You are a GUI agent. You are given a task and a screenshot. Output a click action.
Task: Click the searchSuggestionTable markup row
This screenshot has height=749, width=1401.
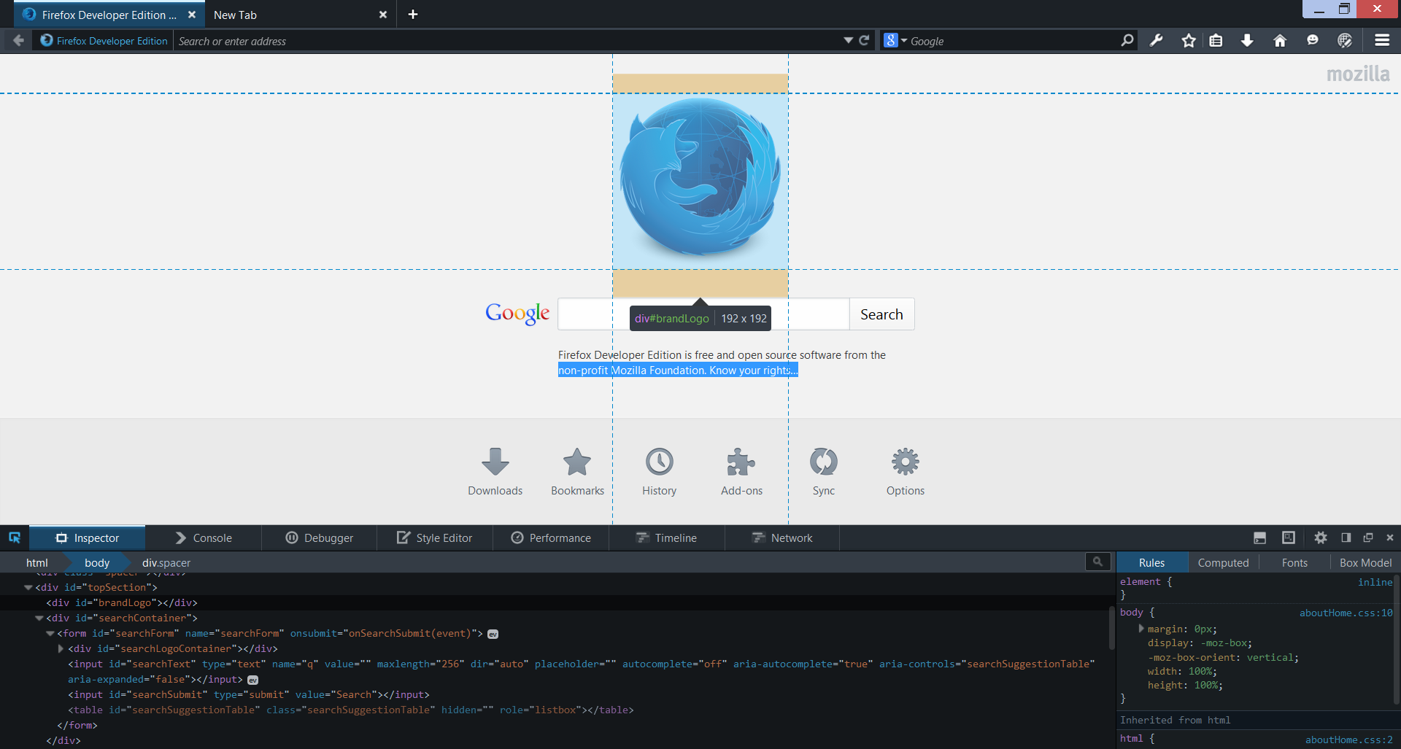click(555, 710)
